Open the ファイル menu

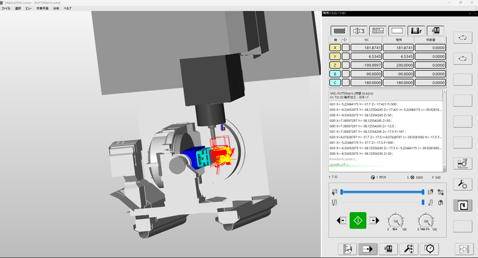(6, 8)
